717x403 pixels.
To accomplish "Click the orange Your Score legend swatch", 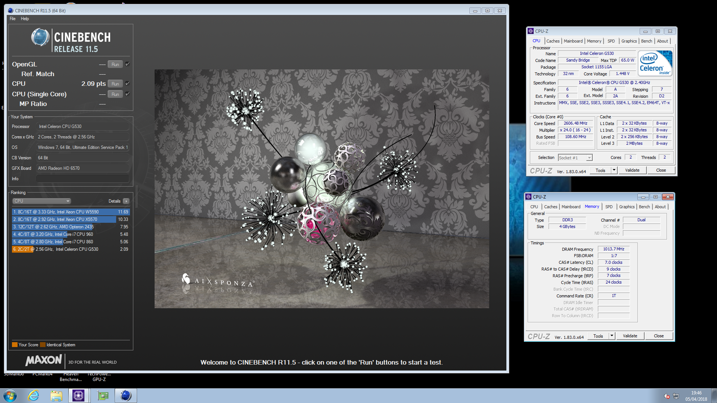I will [x=15, y=345].
